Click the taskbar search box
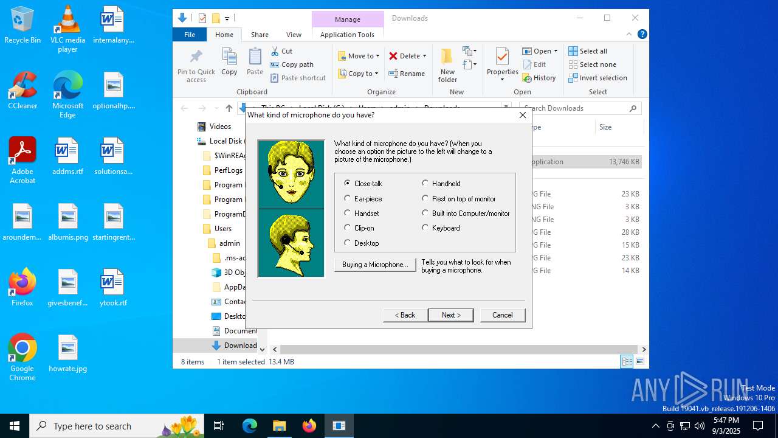Screen dimensions: 778x438 click(115, 426)
